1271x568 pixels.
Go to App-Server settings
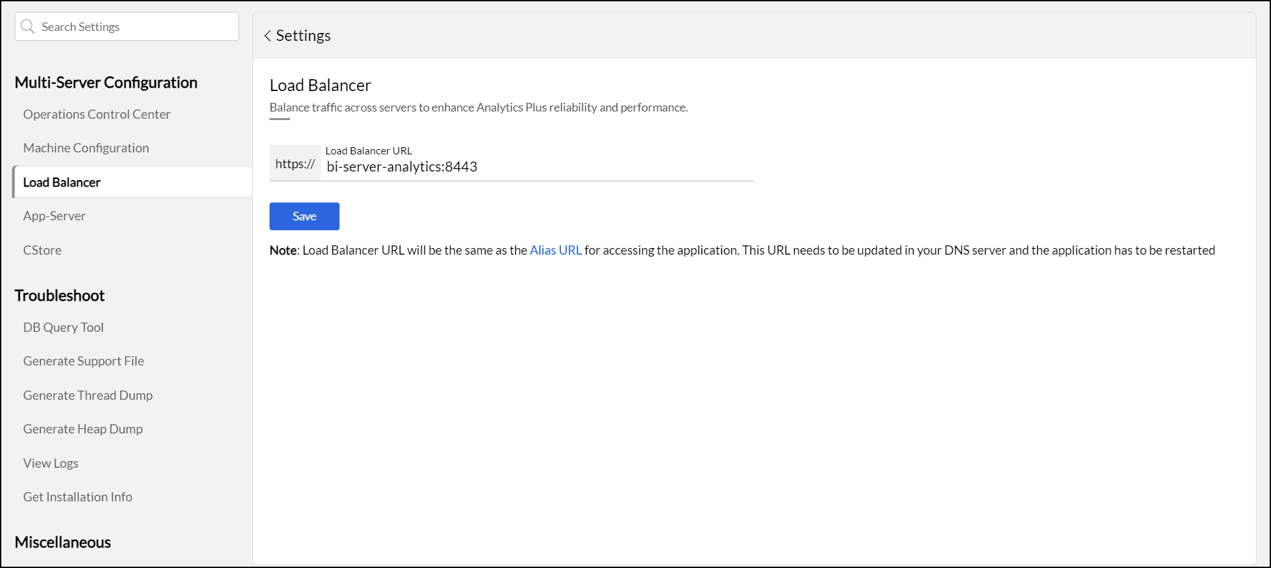coord(54,216)
